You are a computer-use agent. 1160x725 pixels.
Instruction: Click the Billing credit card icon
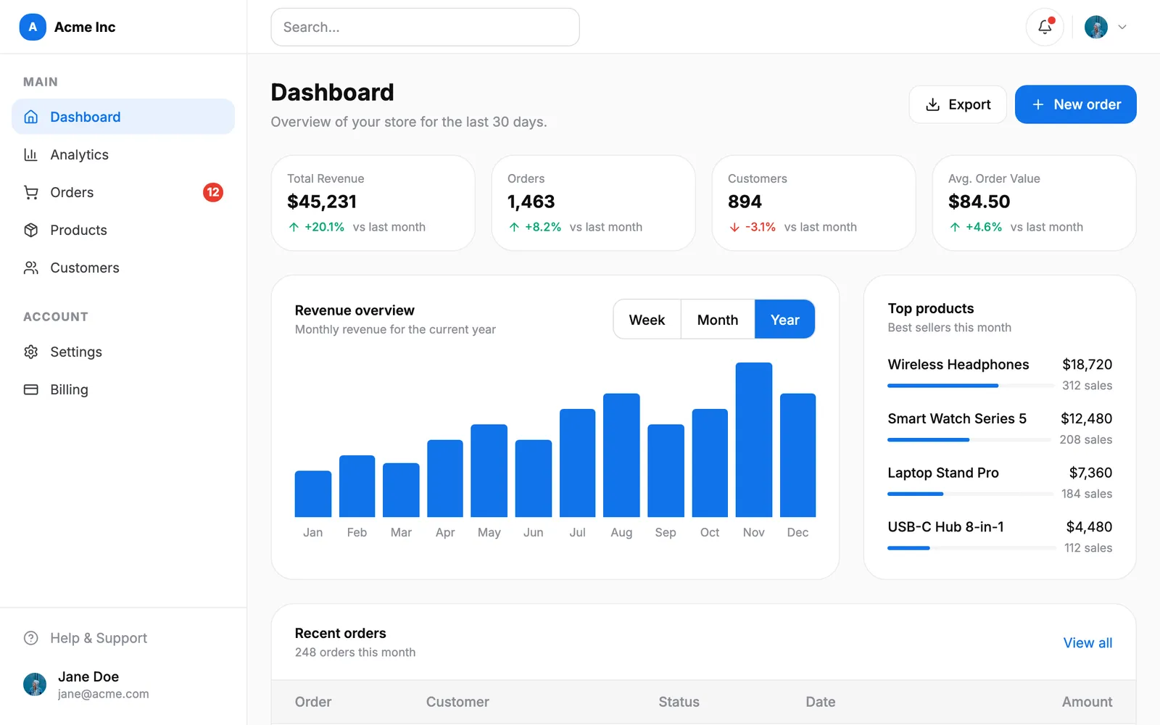pos(31,389)
